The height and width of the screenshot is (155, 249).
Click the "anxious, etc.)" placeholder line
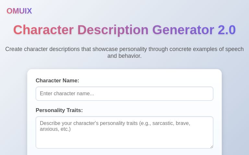point(55,129)
